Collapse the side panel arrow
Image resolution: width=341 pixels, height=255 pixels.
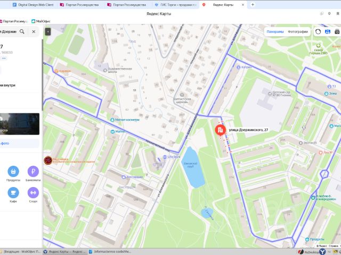48,32
